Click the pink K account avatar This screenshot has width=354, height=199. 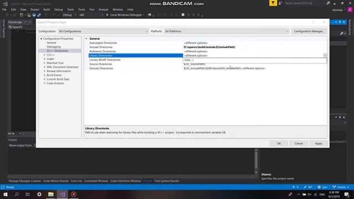tap(350, 10)
